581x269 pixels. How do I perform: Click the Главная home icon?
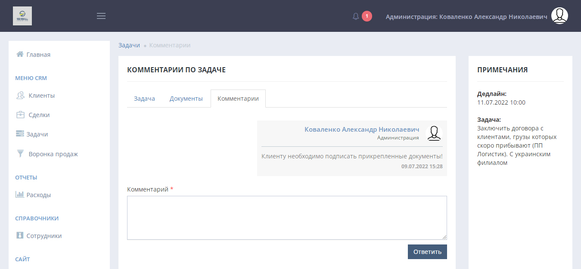pos(20,54)
